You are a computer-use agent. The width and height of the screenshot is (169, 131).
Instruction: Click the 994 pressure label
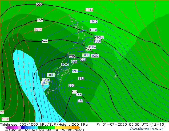(75, 71)
